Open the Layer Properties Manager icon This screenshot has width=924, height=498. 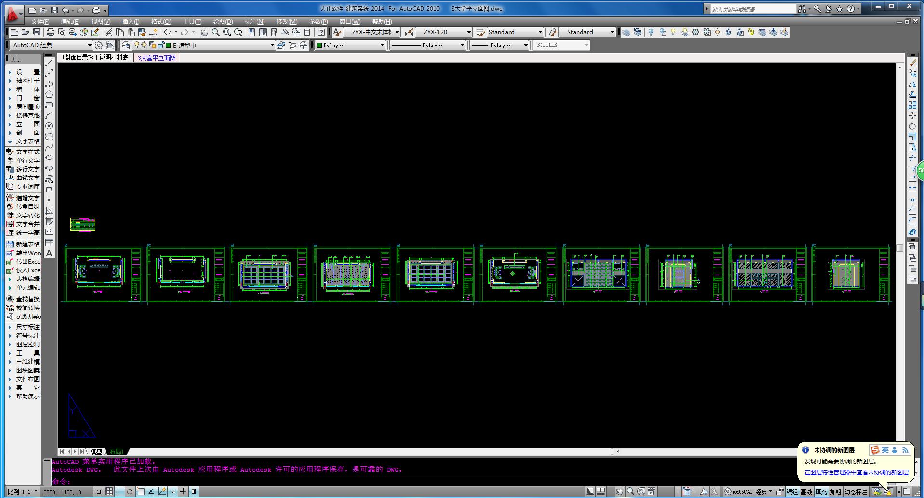tap(126, 45)
